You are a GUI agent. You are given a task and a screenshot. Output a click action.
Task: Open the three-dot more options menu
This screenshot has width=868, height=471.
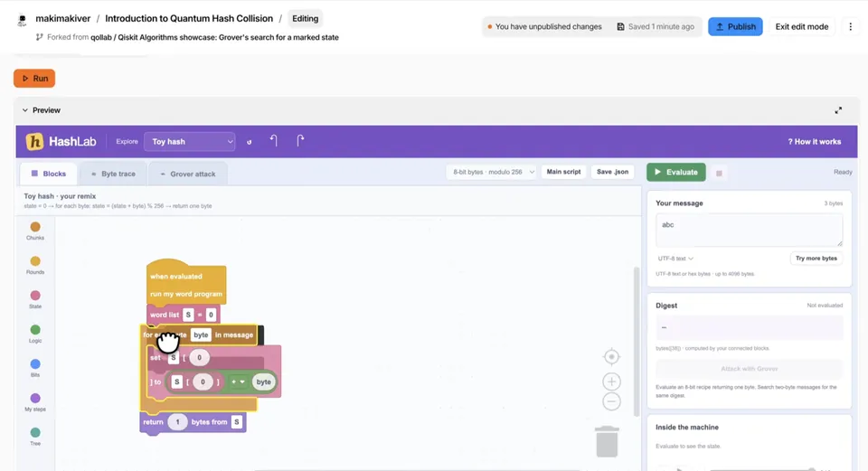pos(850,26)
